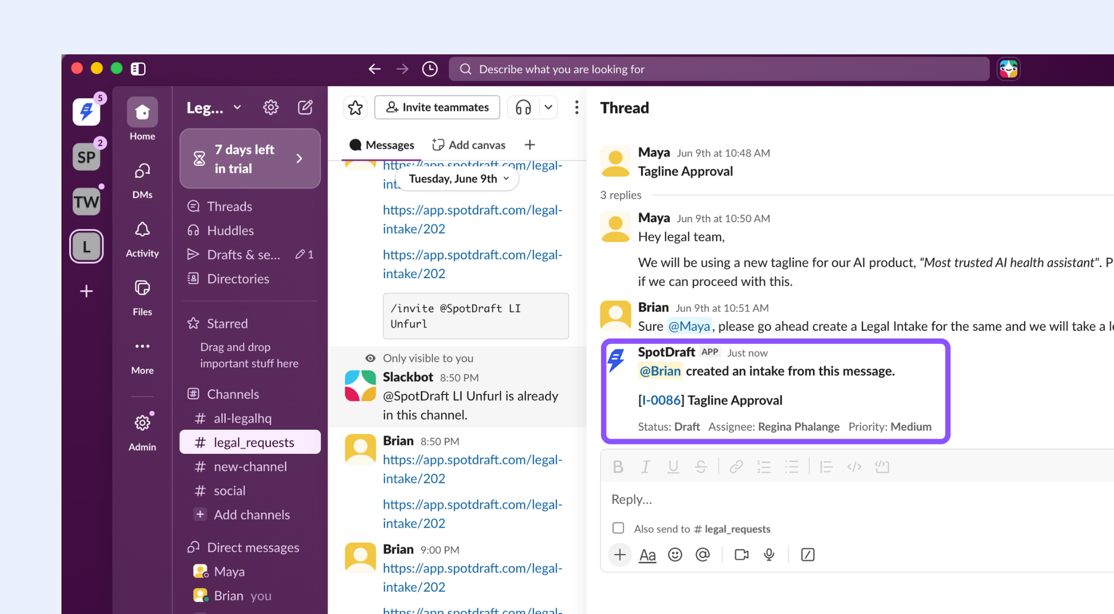
Task: Switch to the Messages tab
Action: pyautogui.click(x=382, y=145)
